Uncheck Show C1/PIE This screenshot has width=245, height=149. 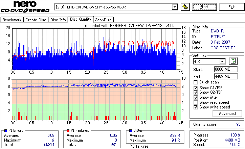click(x=196, y=88)
